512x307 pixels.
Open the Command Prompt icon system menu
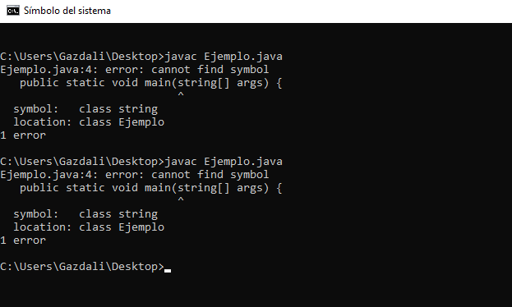pyautogui.click(x=13, y=11)
